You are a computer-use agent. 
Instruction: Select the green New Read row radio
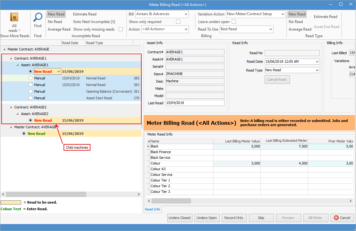(x=24, y=134)
